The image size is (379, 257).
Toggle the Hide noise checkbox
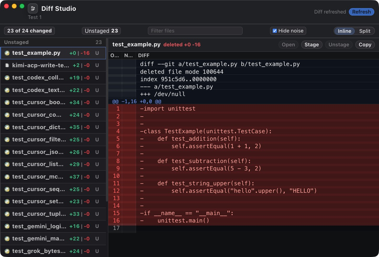click(274, 31)
